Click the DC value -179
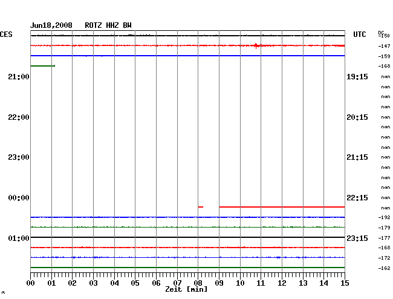Image resolution: width=393 pixels, height=299 pixels. 384,228
